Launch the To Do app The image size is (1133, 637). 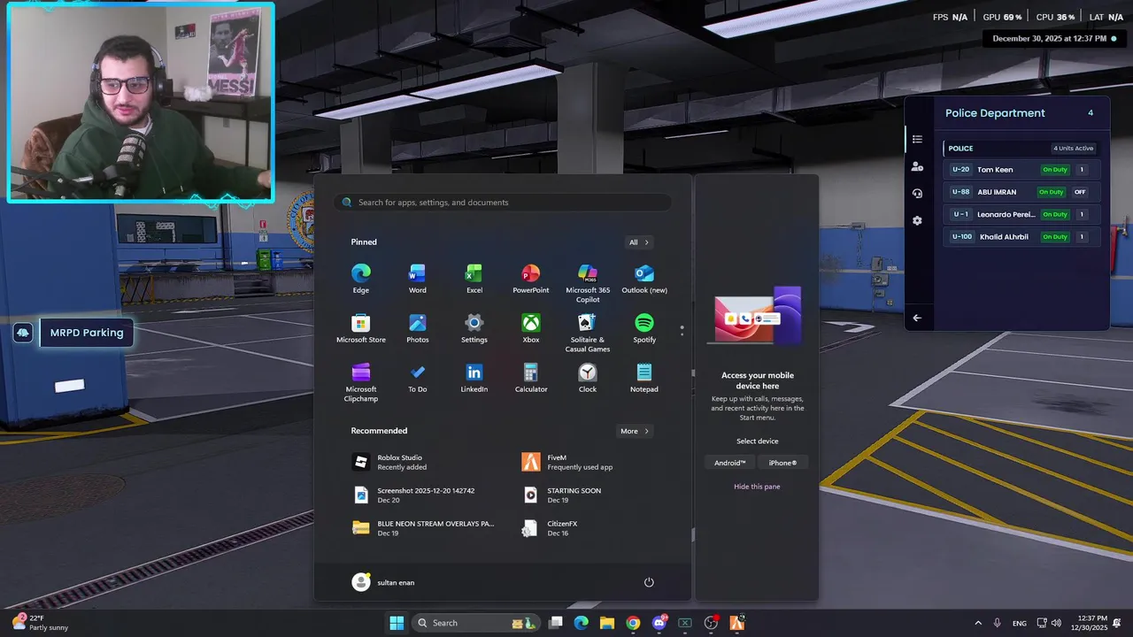(417, 378)
